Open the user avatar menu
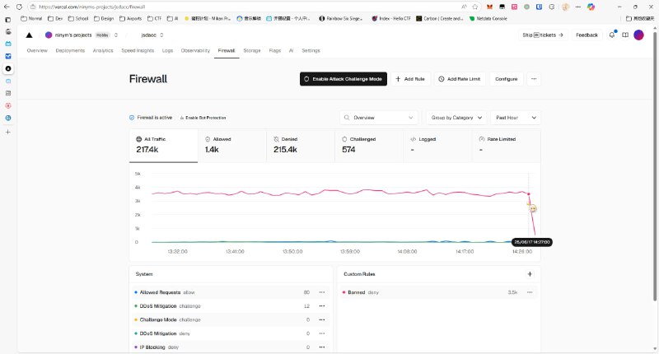Image resolution: width=659 pixels, height=354 pixels. pyautogui.click(x=639, y=35)
